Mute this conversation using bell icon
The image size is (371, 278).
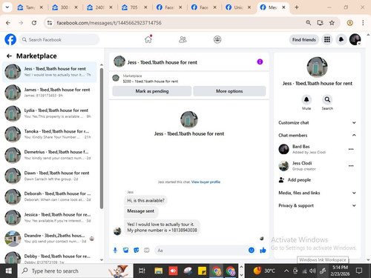tap(306, 99)
